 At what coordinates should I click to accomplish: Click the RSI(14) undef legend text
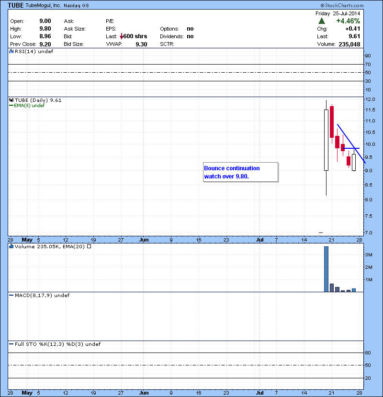(x=34, y=51)
